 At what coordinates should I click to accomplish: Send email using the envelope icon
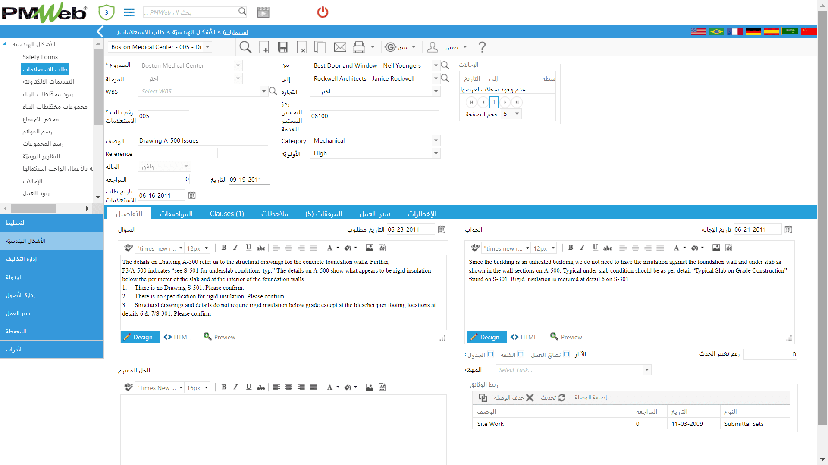[x=340, y=47]
